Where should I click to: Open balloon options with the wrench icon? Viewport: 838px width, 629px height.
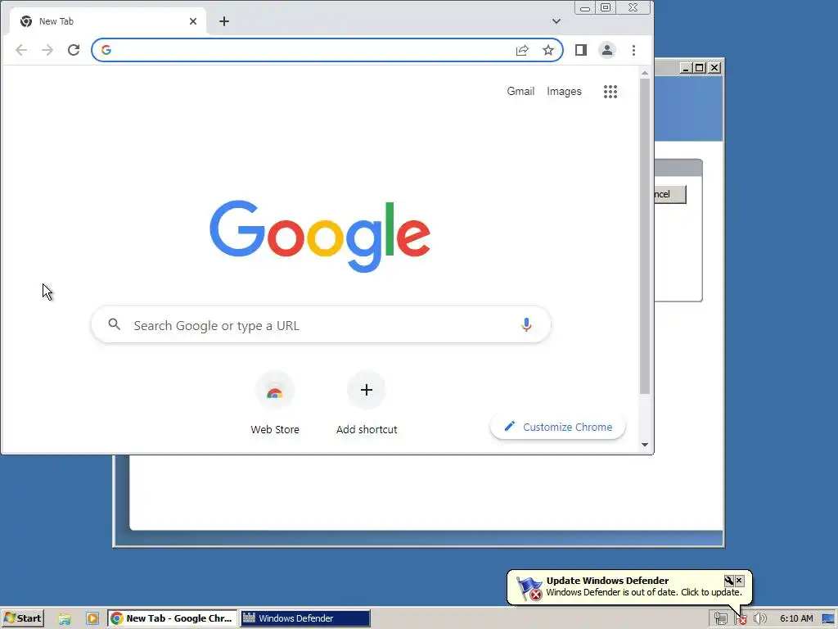[729, 581]
